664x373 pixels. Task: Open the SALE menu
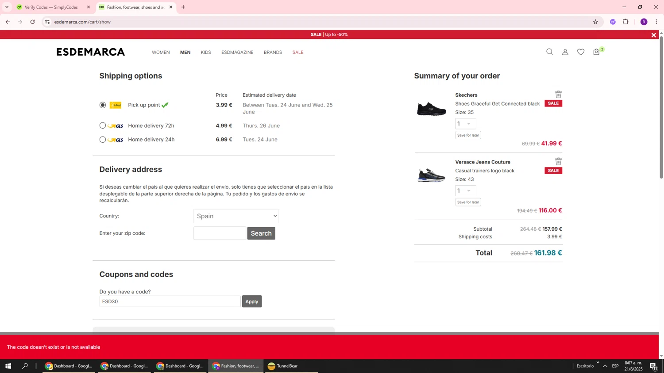pos(298,52)
